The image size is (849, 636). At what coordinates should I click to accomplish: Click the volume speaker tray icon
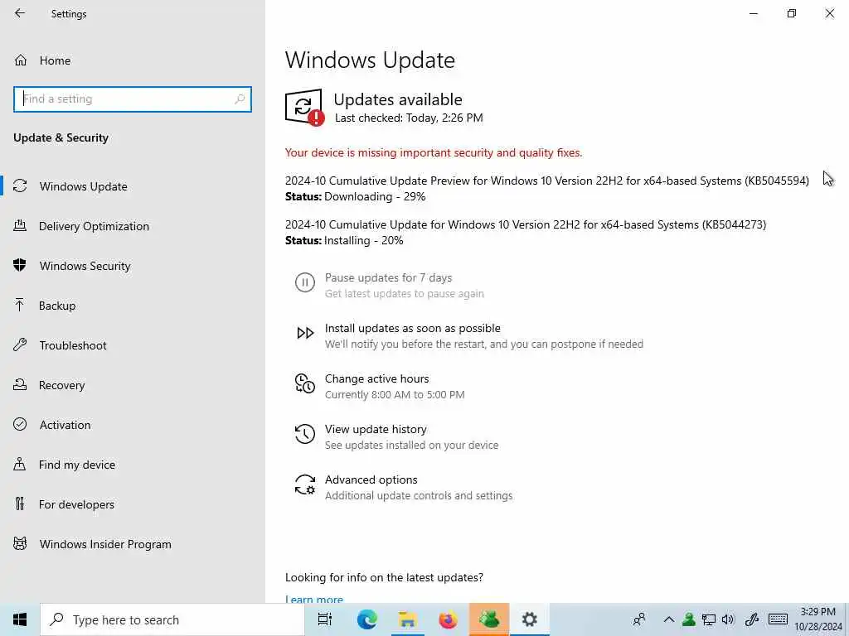[728, 619]
